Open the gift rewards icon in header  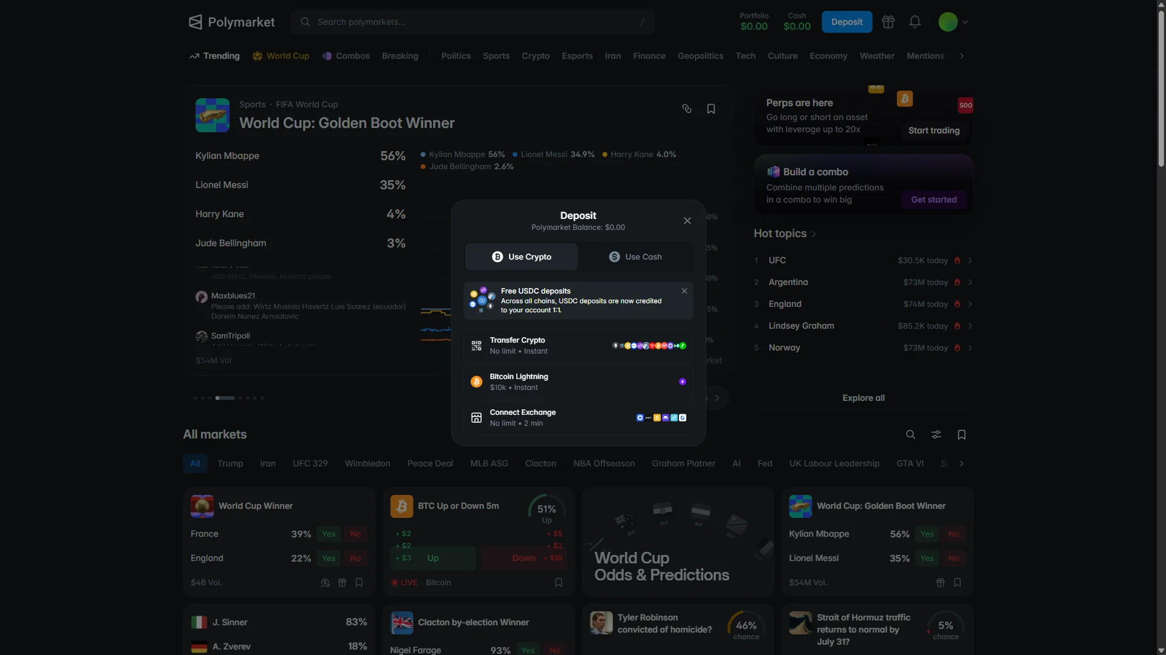click(888, 22)
